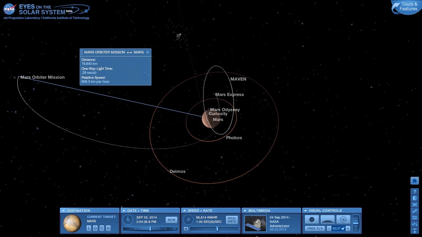Open Help via the question mark icon
Viewport: 422px width, 237px height.
coord(414,191)
